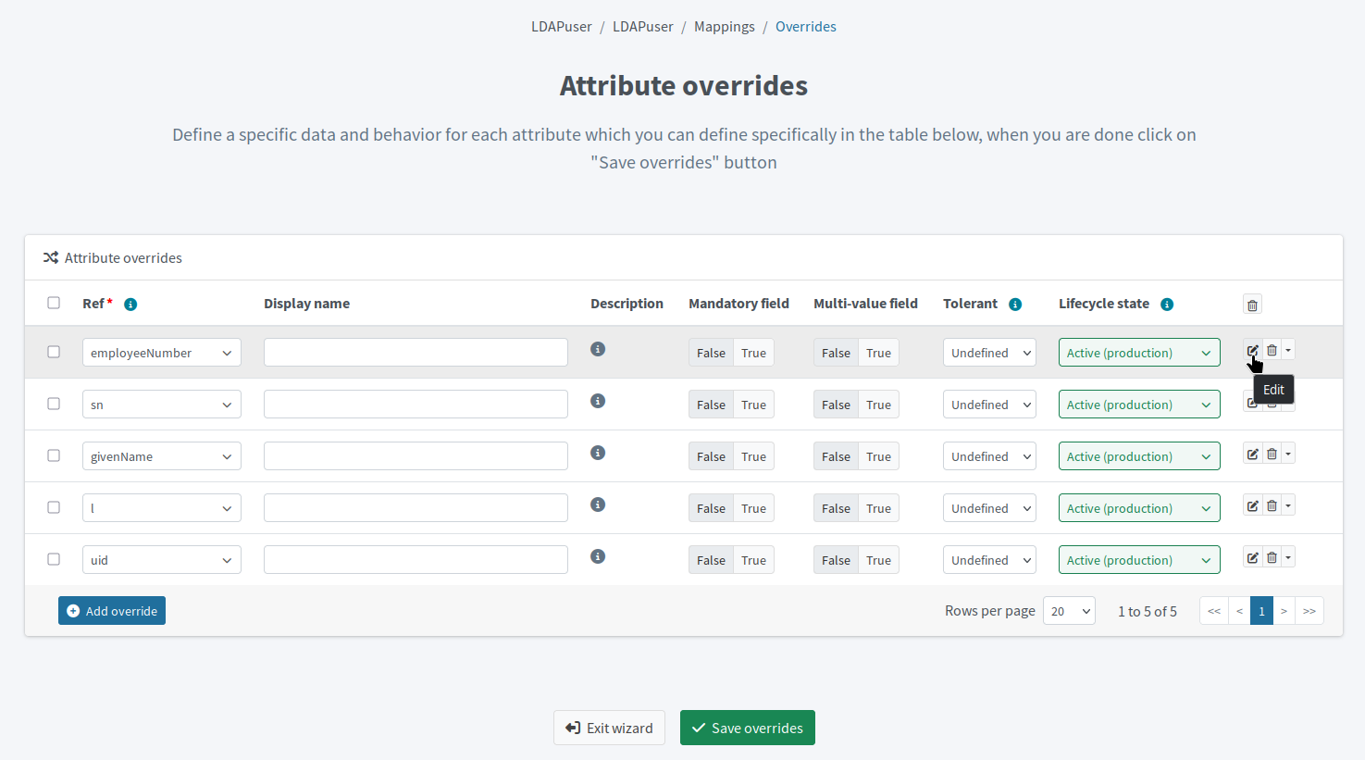Open the info tooltip next to Ref header

(130, 304)
